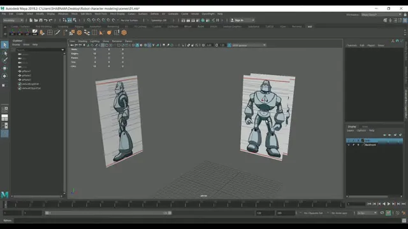Open the Workspace Maya Classic dropdown
Screen dimensions: 408x229
381,15
